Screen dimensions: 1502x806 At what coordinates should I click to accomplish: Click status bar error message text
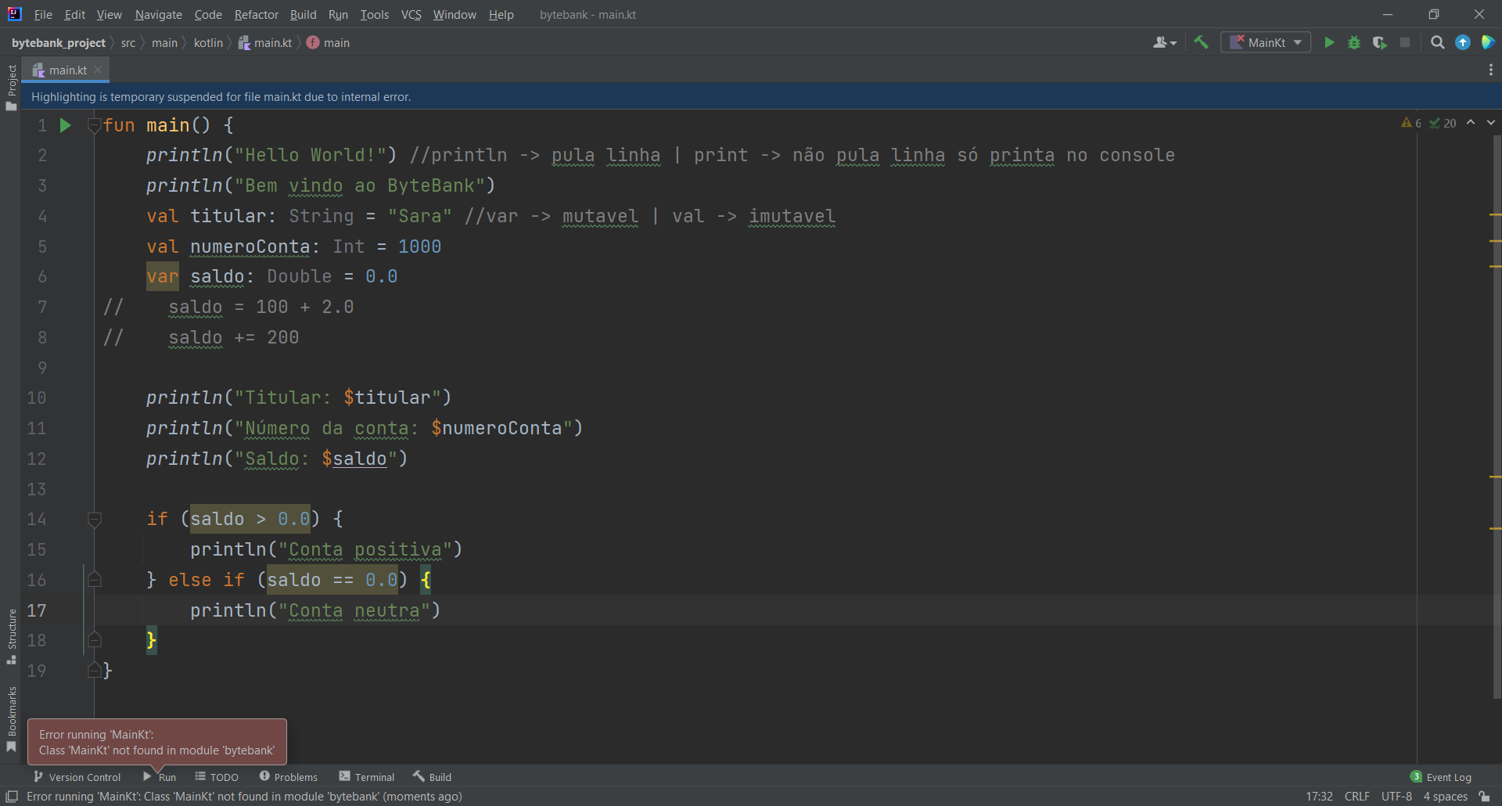coord(244,797)
